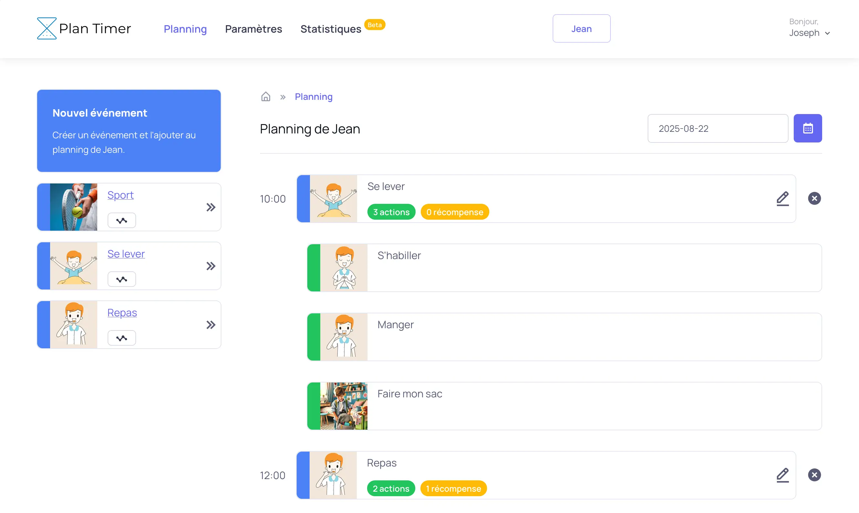Expand the Sport template card arrows
This screenshot has width=859, height=513.
click(210, 207)
